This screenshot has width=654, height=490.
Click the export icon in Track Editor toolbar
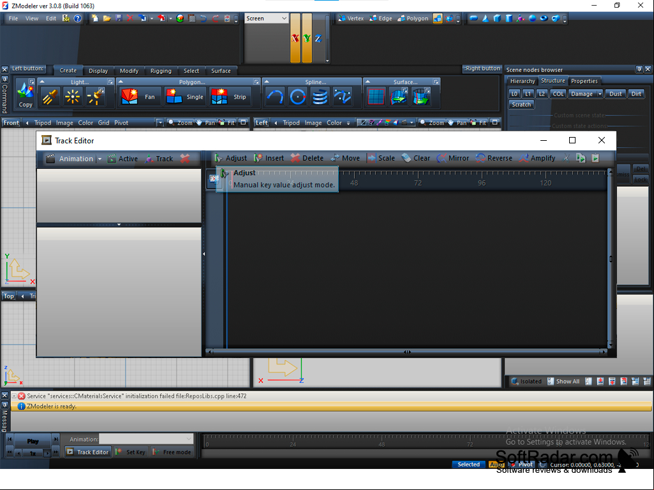(581, 158)
